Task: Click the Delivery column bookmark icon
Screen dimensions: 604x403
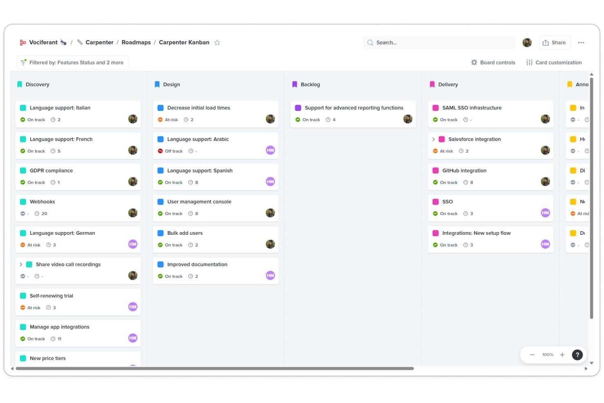Action: (432, 85)
